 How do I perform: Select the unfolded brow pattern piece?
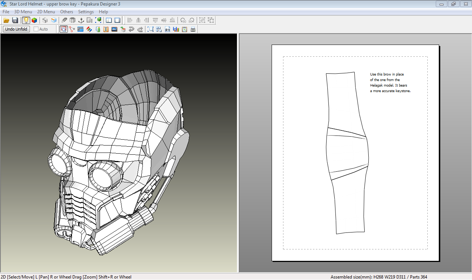click(347, 153)
